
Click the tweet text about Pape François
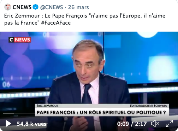point(85,19)
